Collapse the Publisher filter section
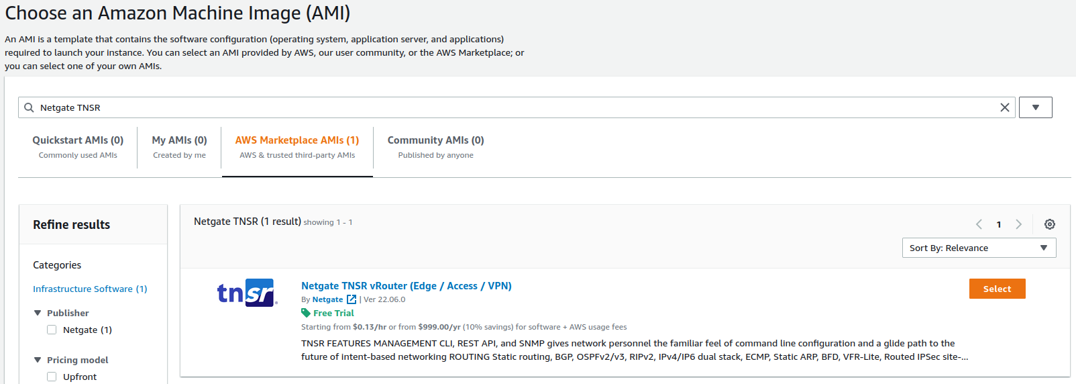This screenshot has width=1076, height=384. (x=38, y=313)
